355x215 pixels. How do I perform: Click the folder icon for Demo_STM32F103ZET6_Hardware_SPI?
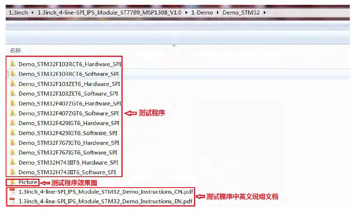coord(13,84)
